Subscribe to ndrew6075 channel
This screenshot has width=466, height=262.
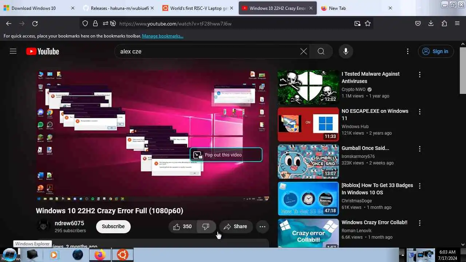(x=113, y=226)
